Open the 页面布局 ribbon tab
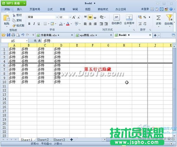The image size is (177, 147). [x=35, y=9]
